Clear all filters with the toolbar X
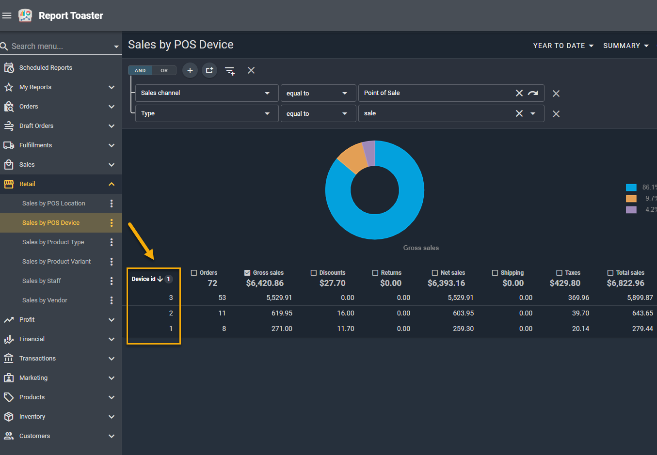 click(251, 70)
